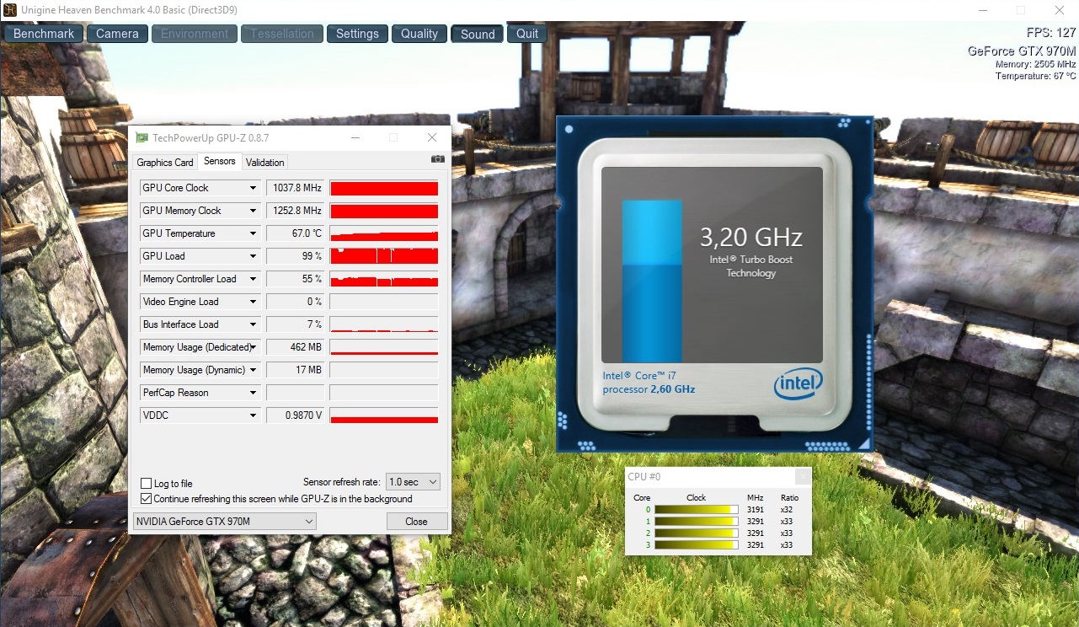The width and height of the screenshot is (1079, 627).
Task: Expand the Memory Controller Load dropdown
Action: click(253, 279)
